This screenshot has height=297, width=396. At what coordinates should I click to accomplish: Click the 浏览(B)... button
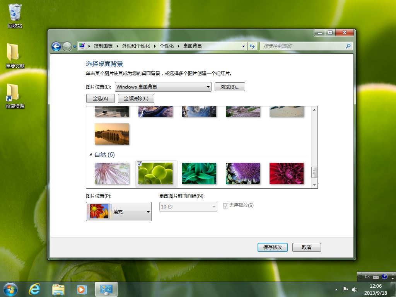click(230, 87)
